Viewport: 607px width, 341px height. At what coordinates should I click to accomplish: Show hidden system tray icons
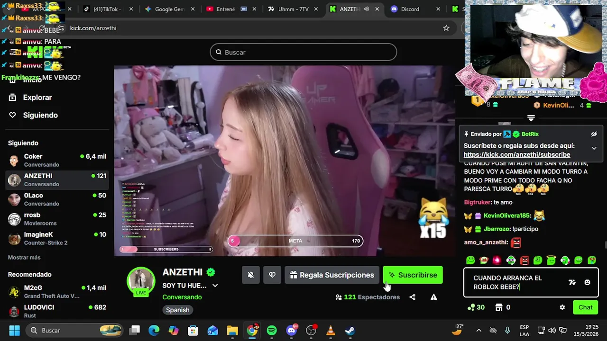pos(478,330)
